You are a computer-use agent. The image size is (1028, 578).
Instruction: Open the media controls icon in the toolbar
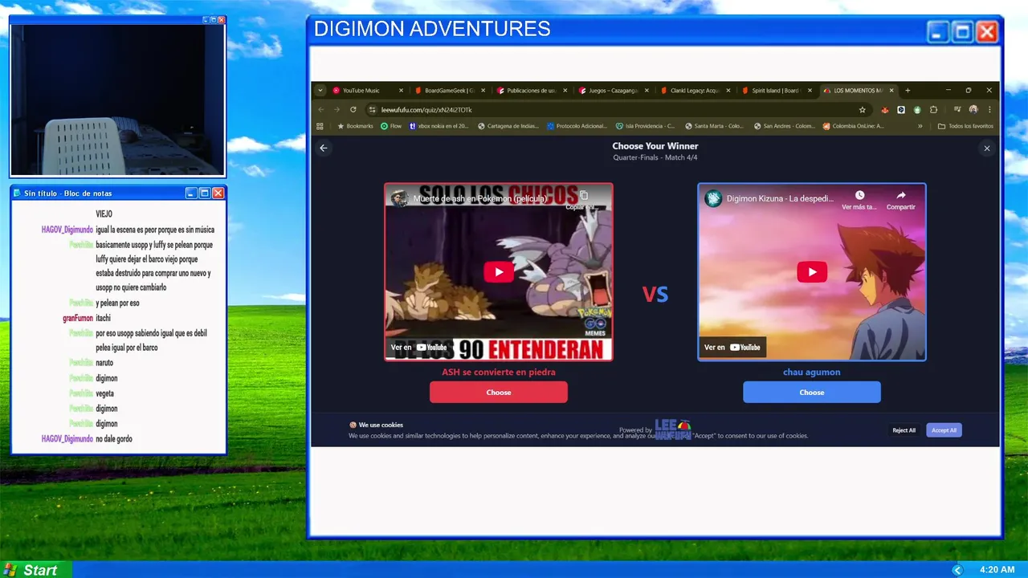pyautogui.click(x=957, y=109)
